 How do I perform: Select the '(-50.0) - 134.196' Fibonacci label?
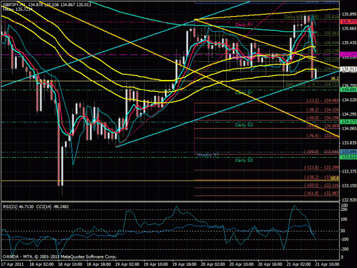(x=323, y=118)
